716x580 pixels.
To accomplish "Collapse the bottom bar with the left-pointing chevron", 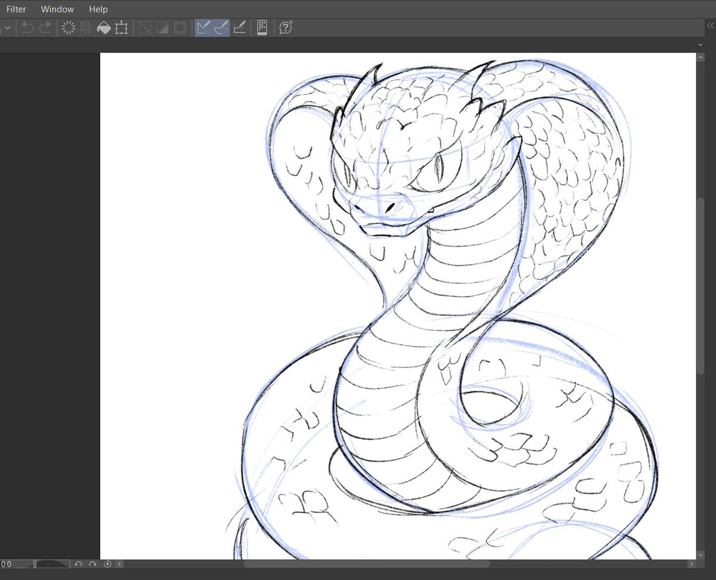I will tap(119, 564).
